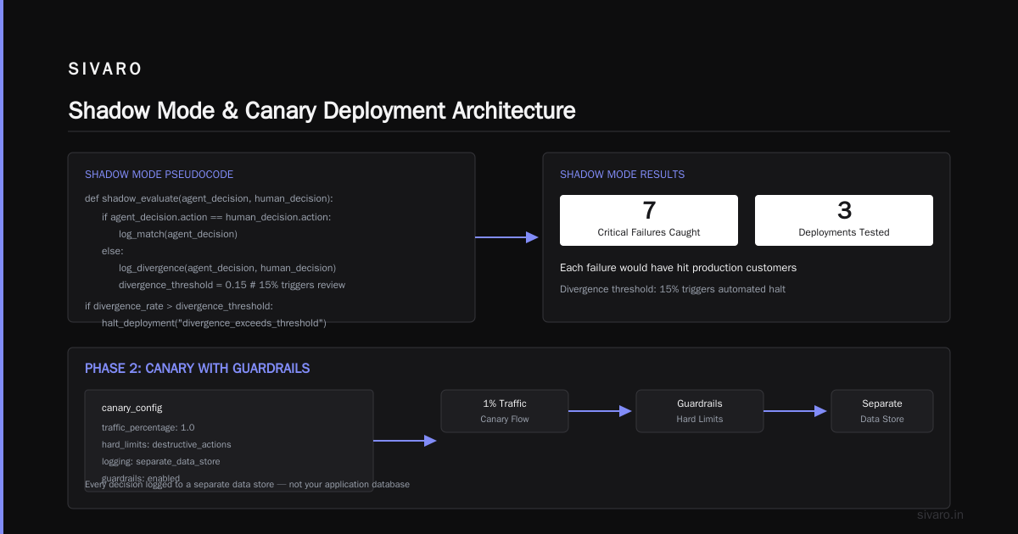This screenshot has height=534, width=1018.
Task: Click the Phase 2: Canary with Guardrails heading
Action: pyautogui.click(x=197, y=369)
